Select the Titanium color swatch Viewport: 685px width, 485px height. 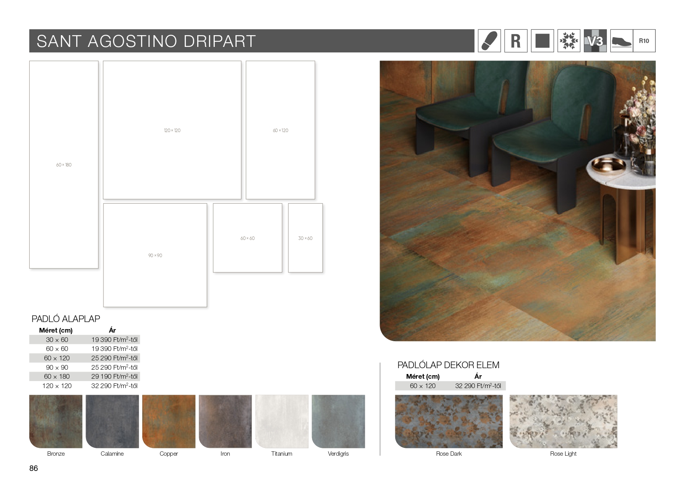coord(282,421)
